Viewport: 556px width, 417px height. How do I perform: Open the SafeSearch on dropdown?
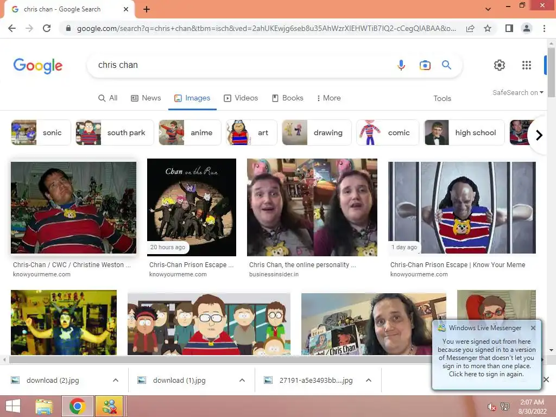pos(517,92)
